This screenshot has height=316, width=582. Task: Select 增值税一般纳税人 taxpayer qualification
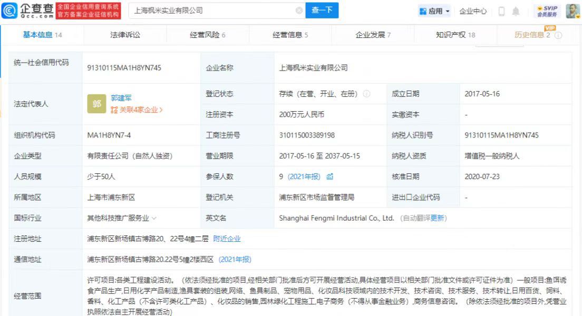(x=492, y=156)
